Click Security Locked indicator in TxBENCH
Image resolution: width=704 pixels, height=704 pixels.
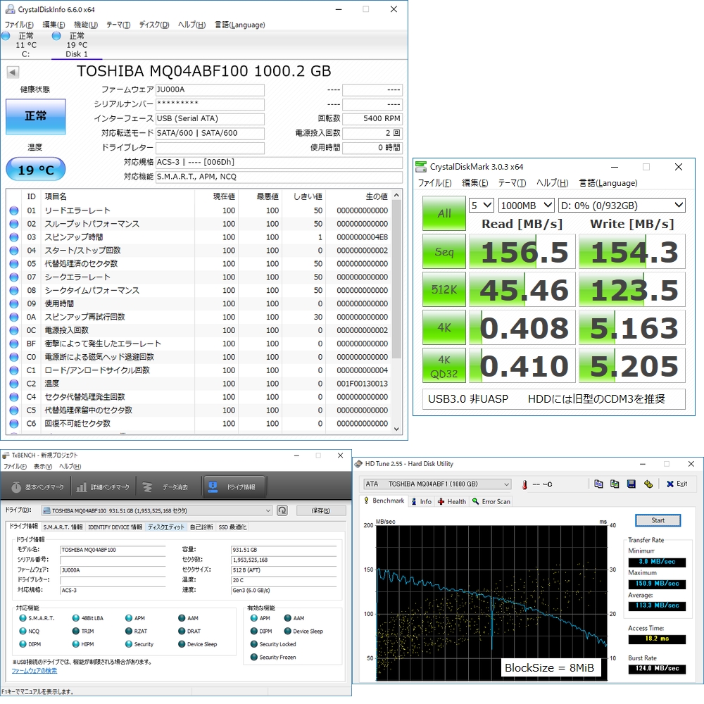[x=254, y=644]
